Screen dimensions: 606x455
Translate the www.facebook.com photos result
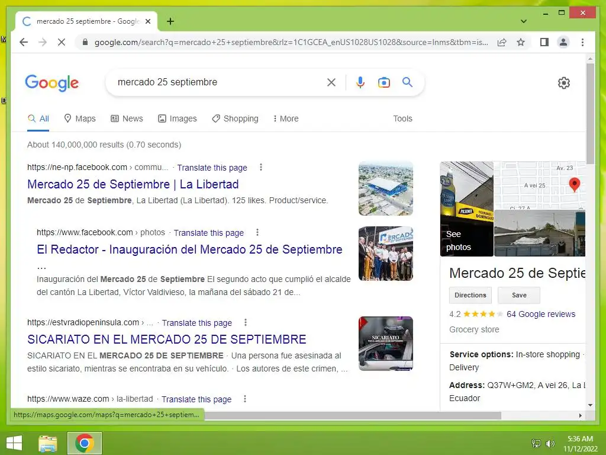click(209, 233)
